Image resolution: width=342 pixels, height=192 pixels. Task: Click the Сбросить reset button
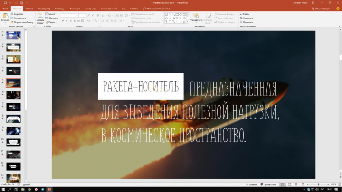(52, 18)
